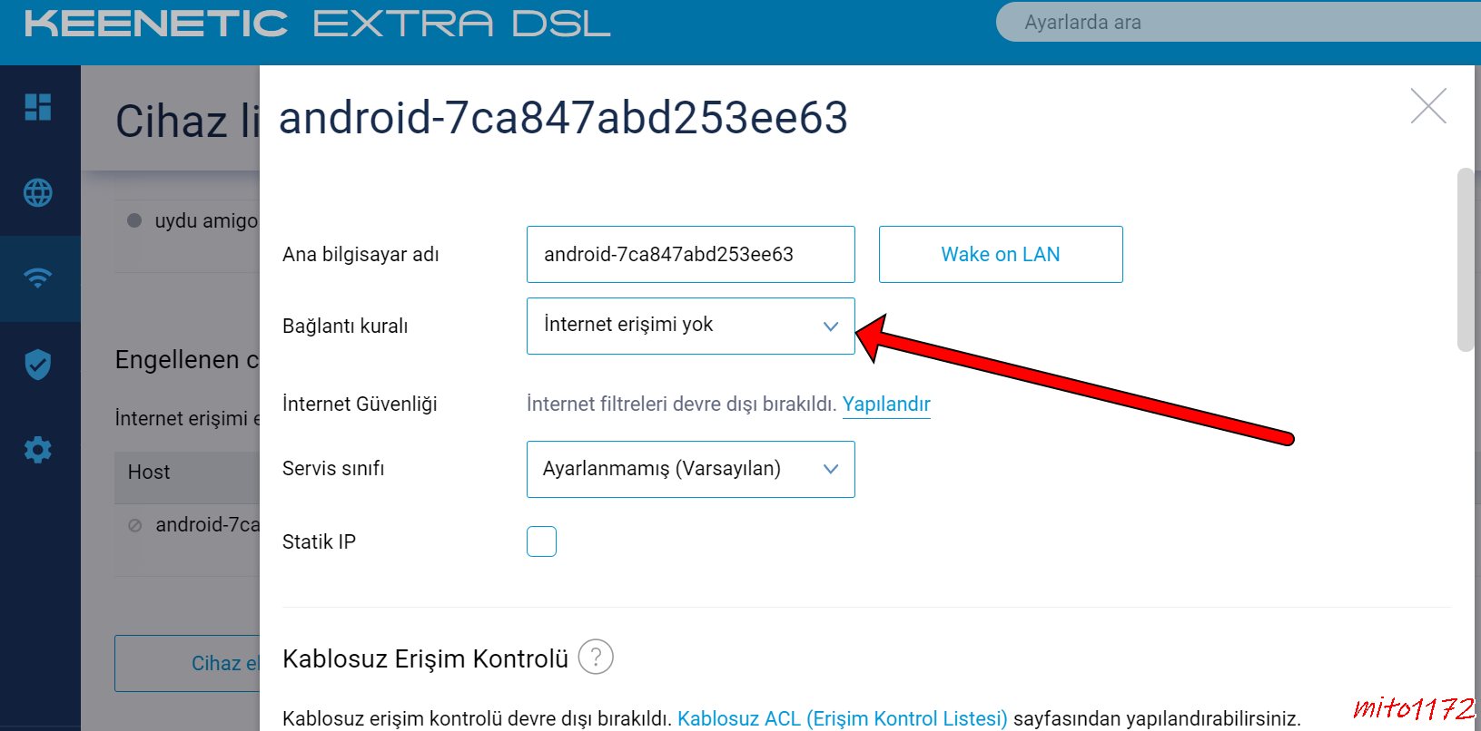This screenshot has width=1481, height=731.
Task: Click the Ayarlarda ara search box
Action: click(1239, 23)
